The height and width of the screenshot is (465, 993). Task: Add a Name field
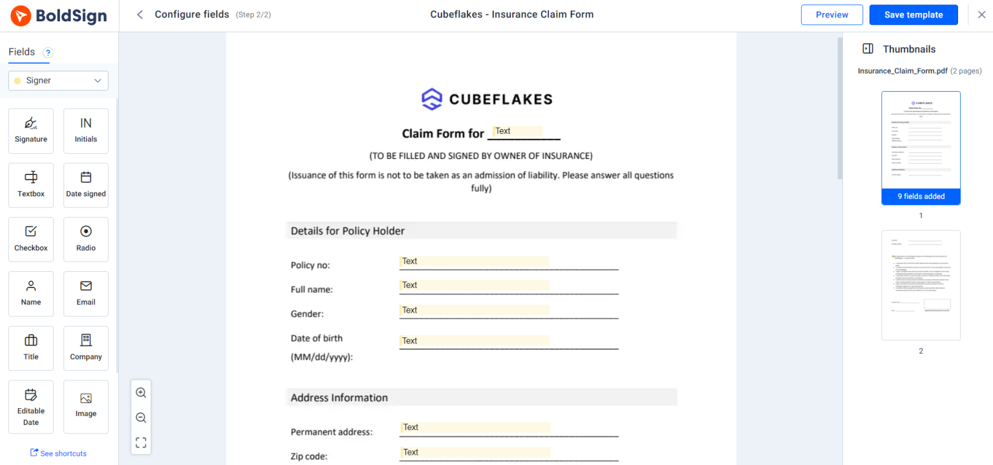[x=30, y=294]
